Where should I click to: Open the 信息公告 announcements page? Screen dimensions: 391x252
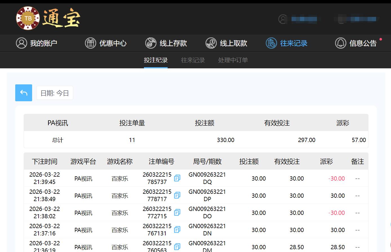point(363,43)
